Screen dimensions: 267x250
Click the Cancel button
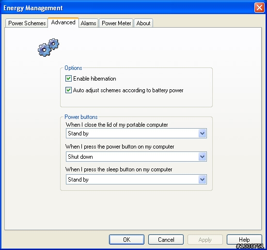tap(166, 240)
